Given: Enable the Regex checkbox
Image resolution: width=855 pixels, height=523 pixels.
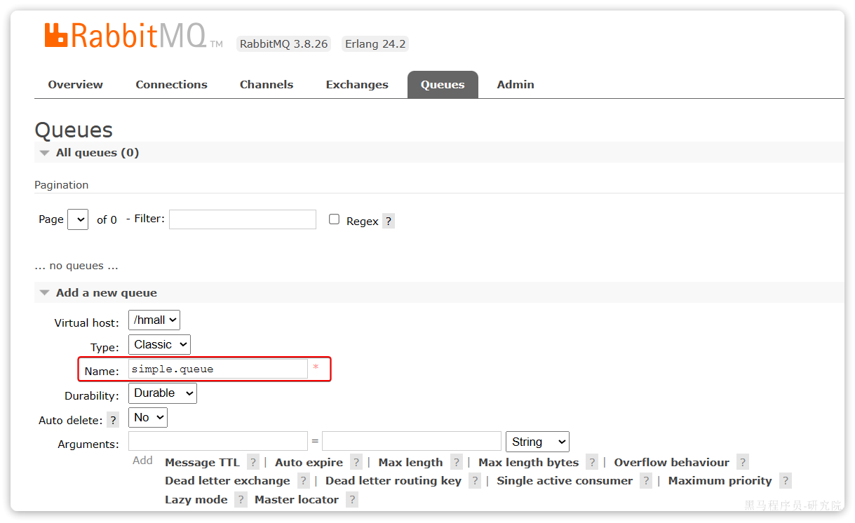Looking at the screenshot, I should [334, 218].
